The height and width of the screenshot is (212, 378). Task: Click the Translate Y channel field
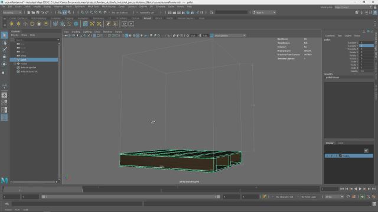point(366,46)
